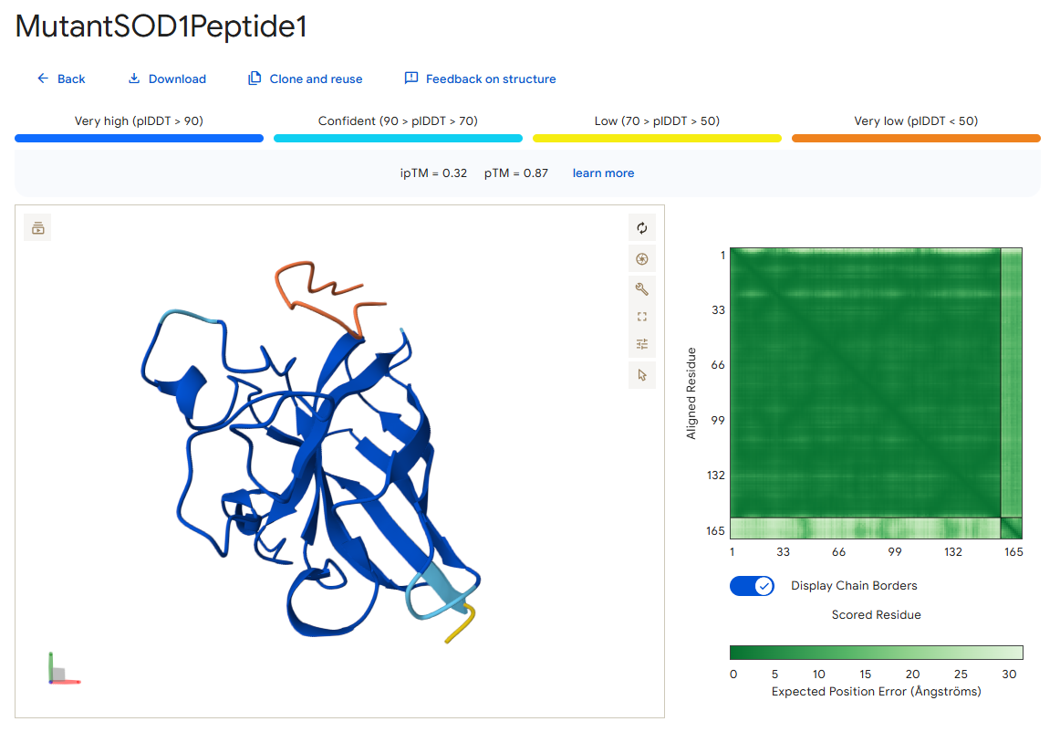Toggle Display Chain Borders switch
The height and width of the screenshot is (732, 1060).
point(752,586)
